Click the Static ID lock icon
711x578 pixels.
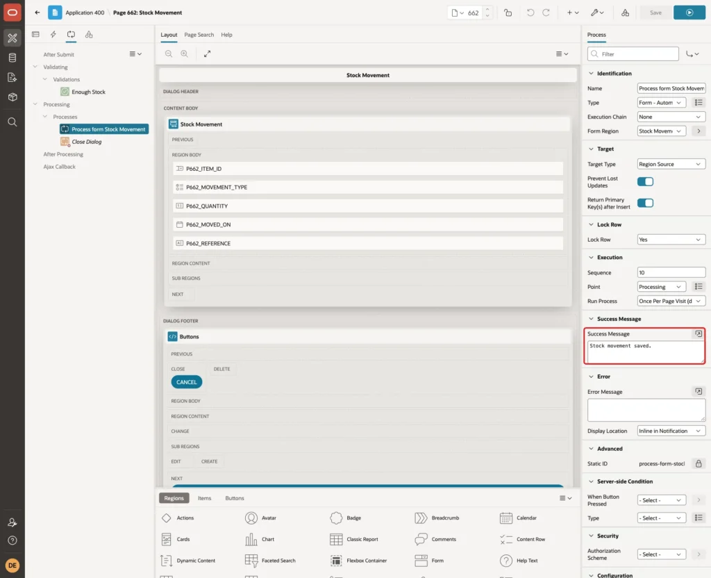pos(699,463)
